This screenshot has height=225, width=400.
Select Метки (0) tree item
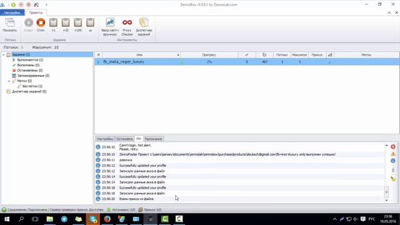click(24, 81)
